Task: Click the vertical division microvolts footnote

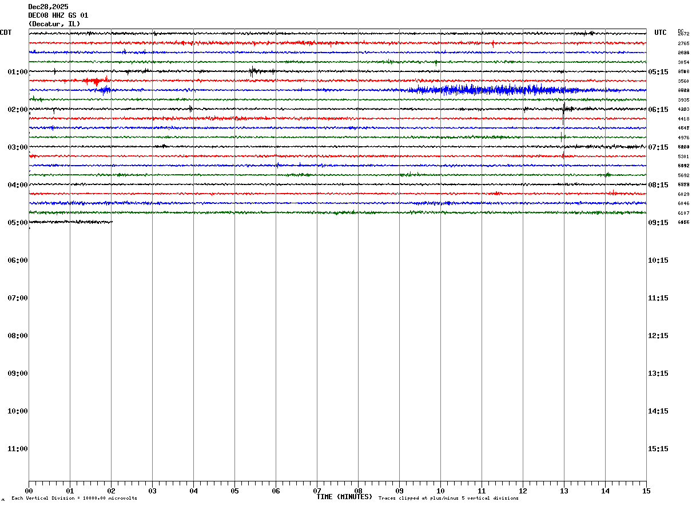Action: (74, 499)
